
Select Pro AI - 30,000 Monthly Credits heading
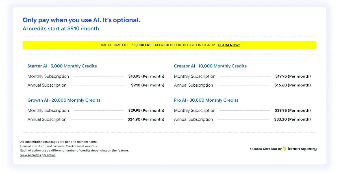click(206, 100)
